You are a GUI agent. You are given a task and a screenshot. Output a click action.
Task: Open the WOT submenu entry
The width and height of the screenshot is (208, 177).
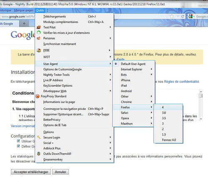tap(74, 57)
